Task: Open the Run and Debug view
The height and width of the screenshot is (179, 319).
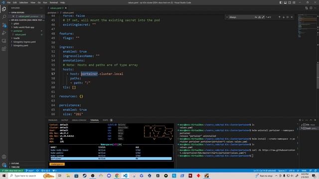Action: (x=4, y=33)
